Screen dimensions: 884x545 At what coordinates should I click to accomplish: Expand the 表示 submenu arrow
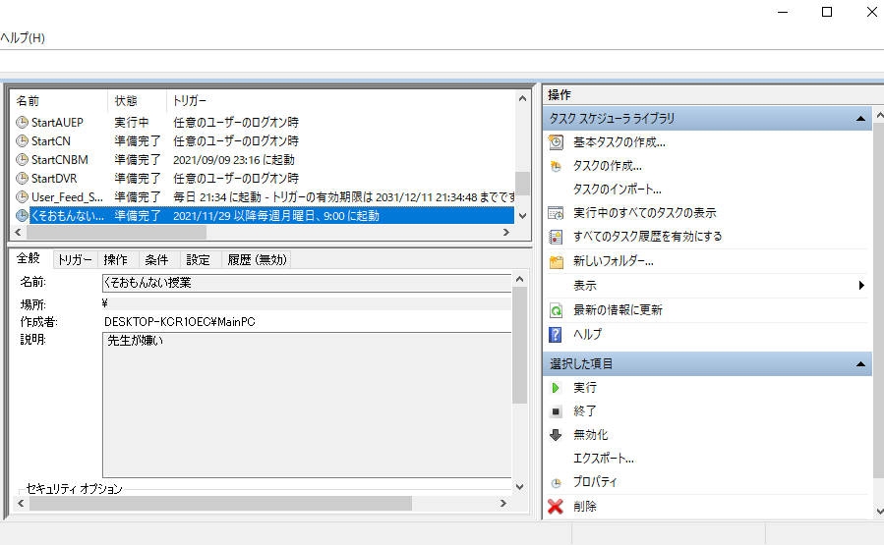point(861,286)
